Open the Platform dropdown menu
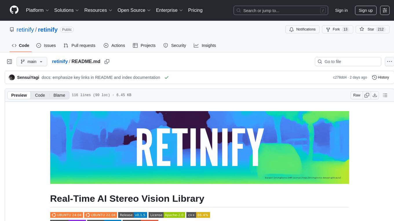The width and height of the screenshot is (394, 221). pos(37,10)
